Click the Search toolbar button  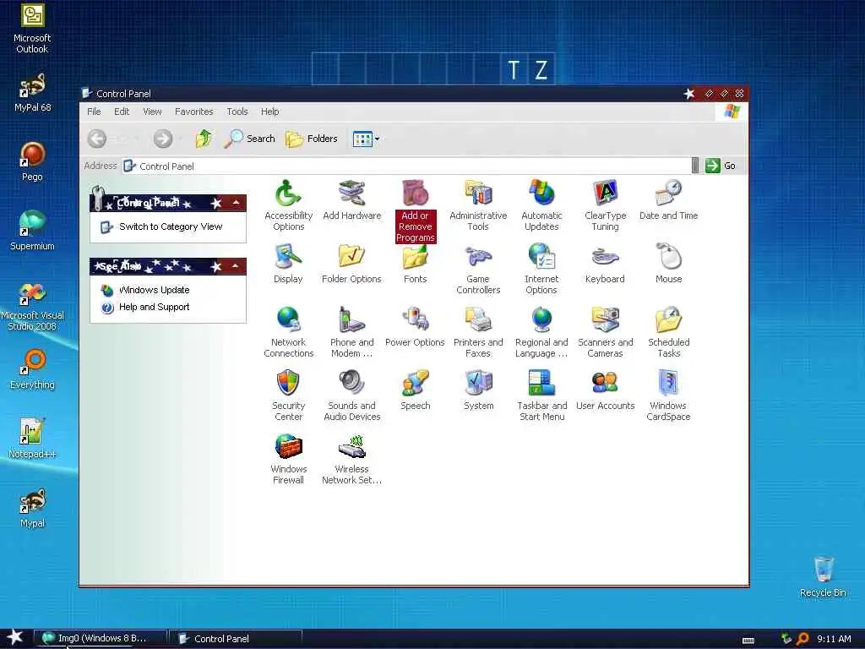250,139
